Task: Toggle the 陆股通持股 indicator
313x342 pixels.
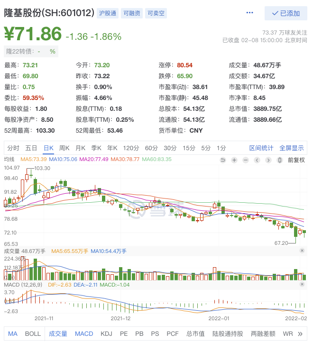Action: coord(228,334)
